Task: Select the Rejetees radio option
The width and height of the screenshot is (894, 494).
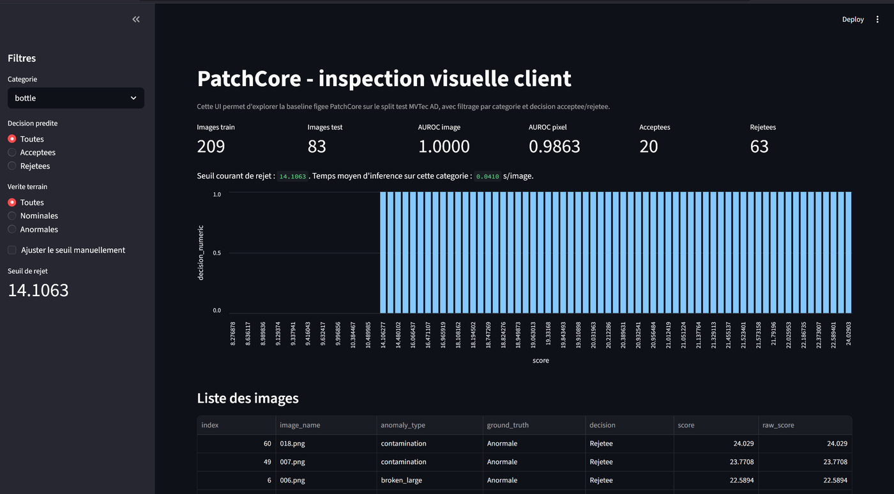Action: 29,166
